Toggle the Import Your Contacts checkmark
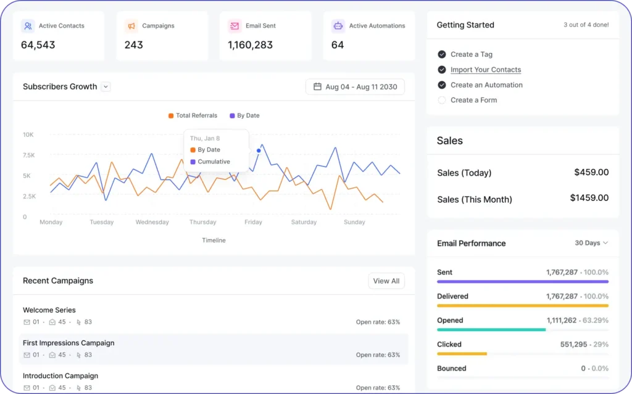The height and width of the screenshot is (394, 632). tap(442, 70)
